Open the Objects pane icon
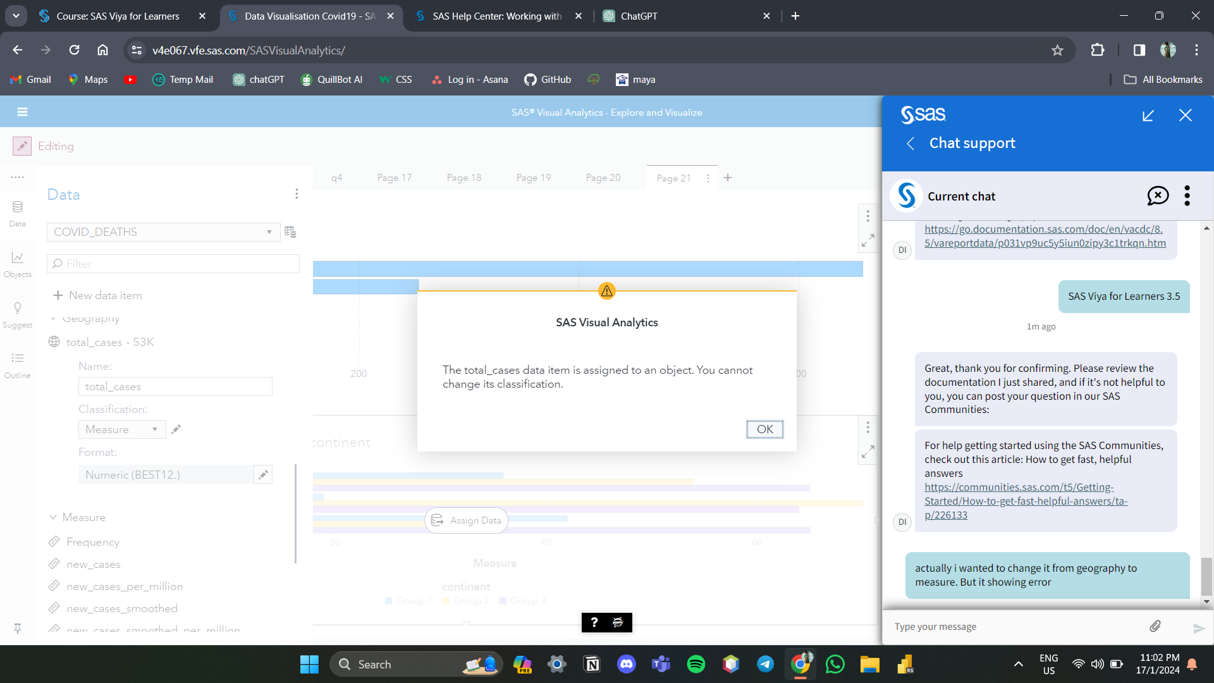This screenshot has width=1214, height=683. pyautogui.click(x=17, y=264)
